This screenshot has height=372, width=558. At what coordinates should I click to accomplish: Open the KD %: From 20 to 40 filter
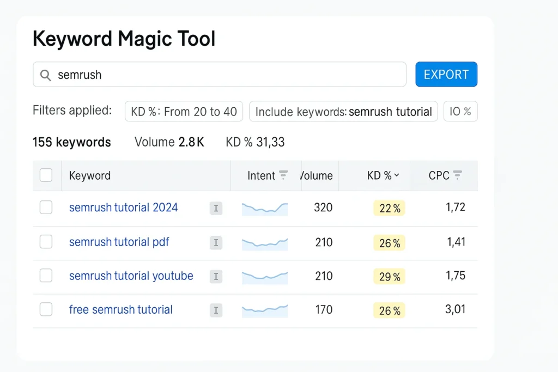coord(184,111)
